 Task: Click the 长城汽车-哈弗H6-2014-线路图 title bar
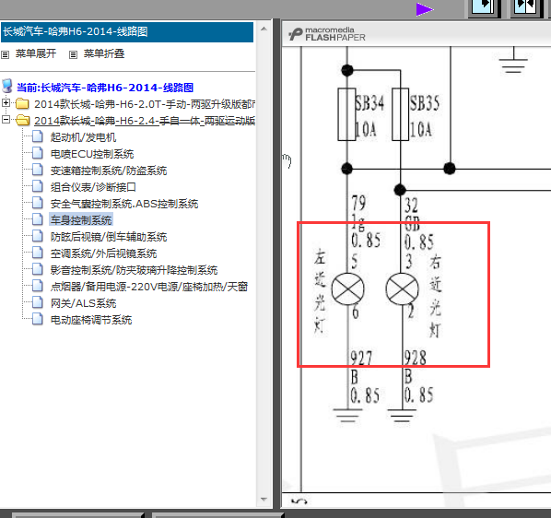tap(127, 32)
